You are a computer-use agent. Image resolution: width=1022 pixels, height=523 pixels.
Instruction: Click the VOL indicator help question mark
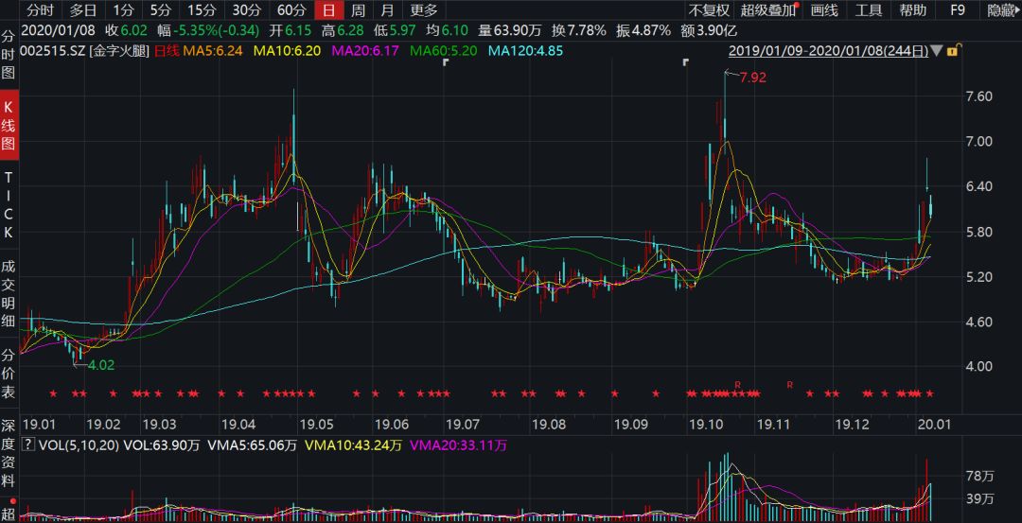coord(27,445)
